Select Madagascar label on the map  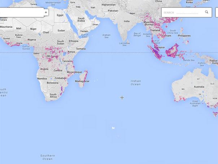[x=82, y=81]
